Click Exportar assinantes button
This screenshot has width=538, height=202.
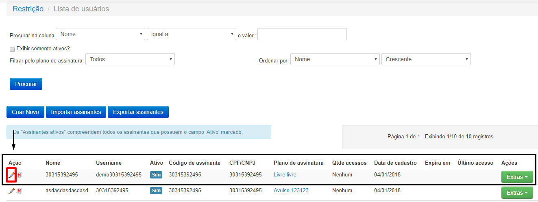pyautogui.click(x=138, y=112)
